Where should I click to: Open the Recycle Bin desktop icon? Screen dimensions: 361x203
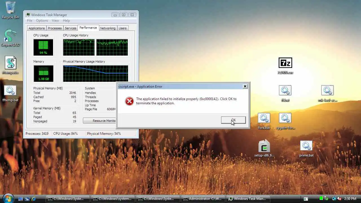coord(10,10)
